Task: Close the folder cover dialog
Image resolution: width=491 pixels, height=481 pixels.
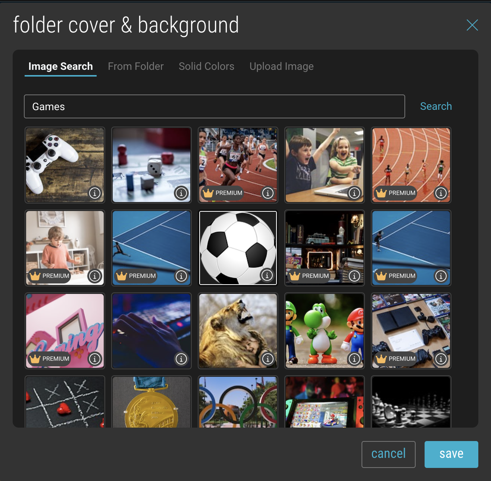Action: [x=472, y=25]
